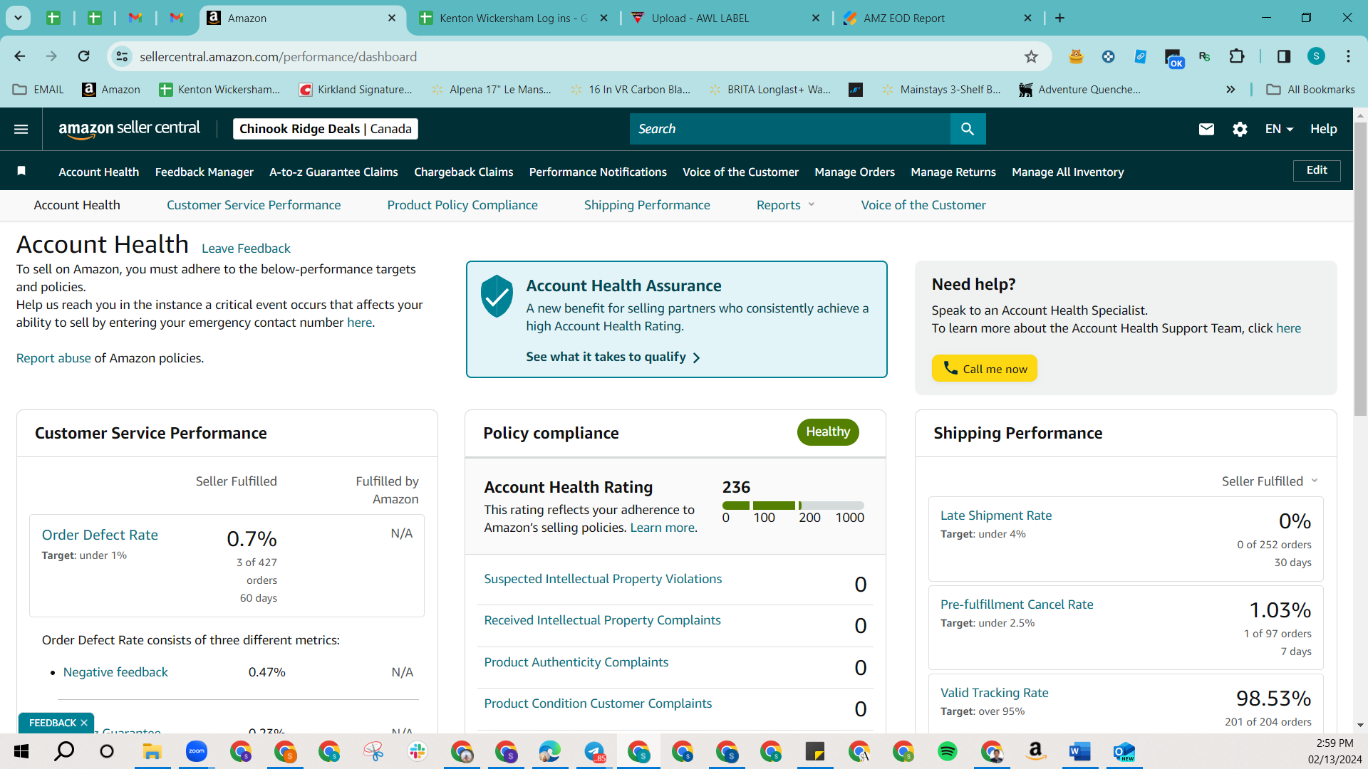Open the tab search dropdown arrow
The width and height of the screenshot is (1368, 769).
18,18
